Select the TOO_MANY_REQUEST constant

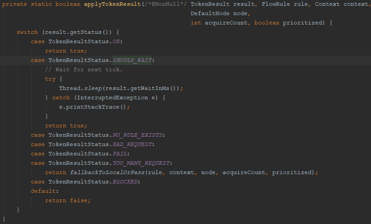(x=143, y=163)
